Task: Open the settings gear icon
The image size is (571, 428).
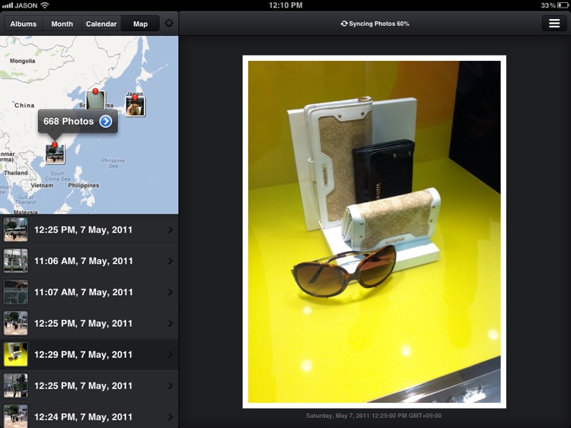Action: click(x=168, y=24)
